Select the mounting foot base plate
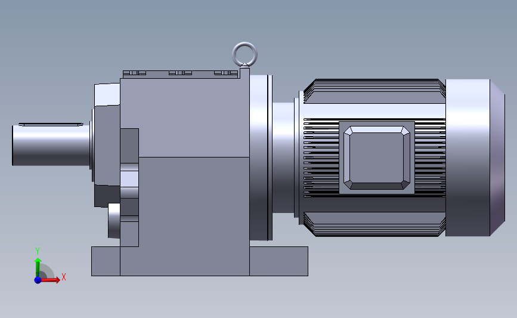 pos(200,261)
